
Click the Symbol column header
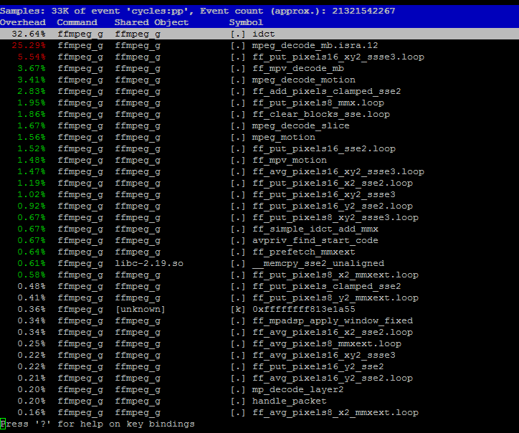[x=246, y=22]
